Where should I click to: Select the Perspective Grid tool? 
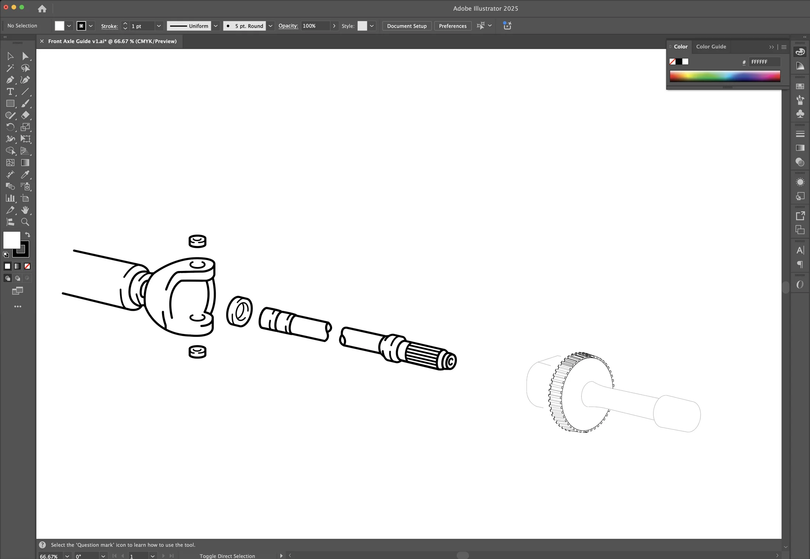(25, 151)
